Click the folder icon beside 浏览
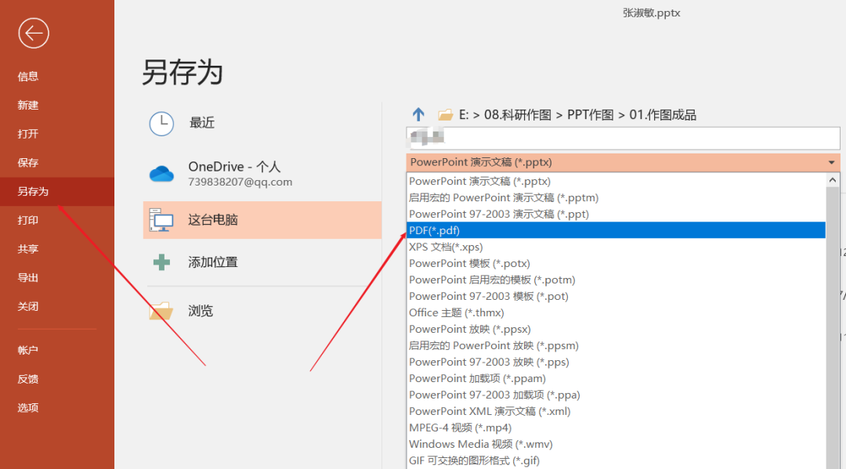The width and height of the screenshot is (846, 469). coord(161,311)
